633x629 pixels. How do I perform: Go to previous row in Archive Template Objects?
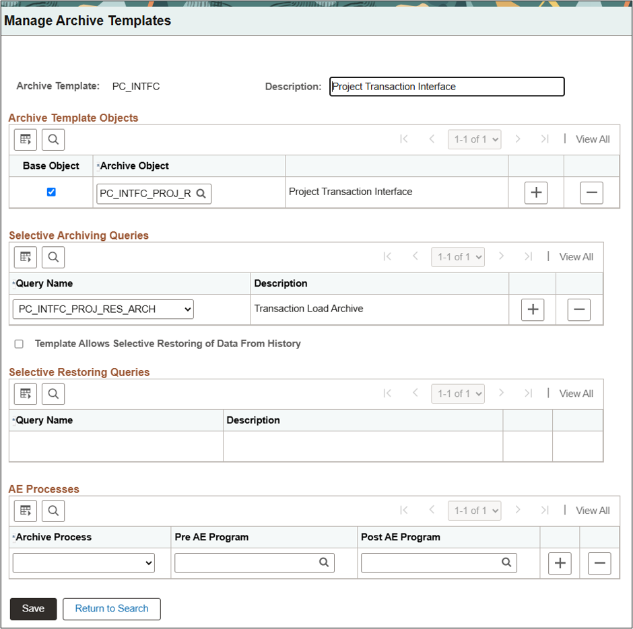432,139
